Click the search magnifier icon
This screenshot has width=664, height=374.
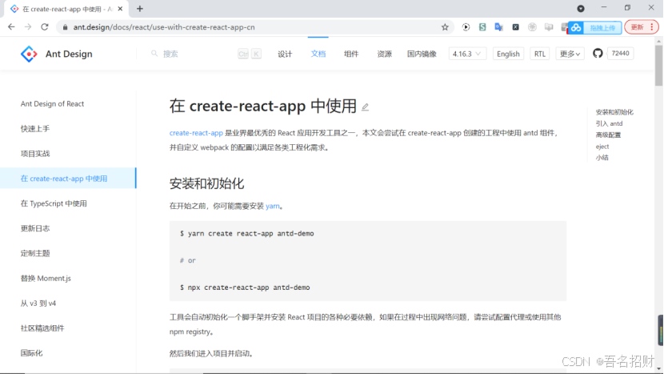coord(154,54)
